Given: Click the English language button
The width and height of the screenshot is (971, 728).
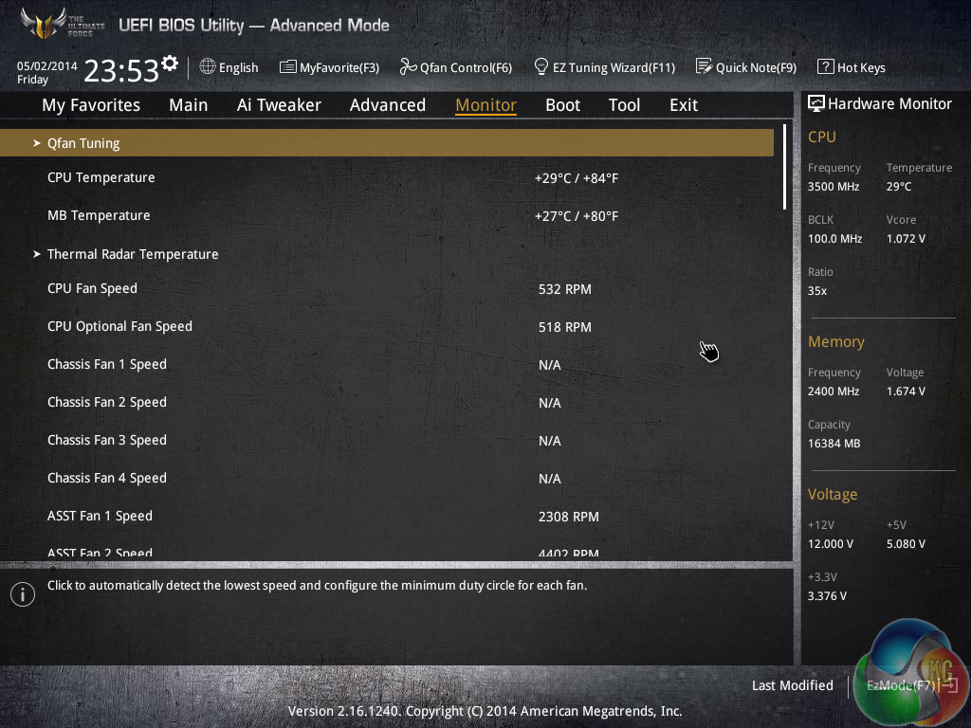Looking at the screenshot, I should click(x=229, y=67).
